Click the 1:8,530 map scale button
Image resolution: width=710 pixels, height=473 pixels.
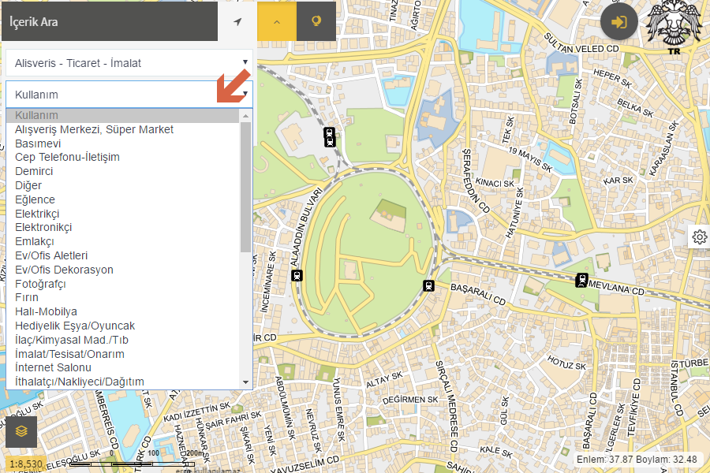pyautogui.click(x=25, y=464)
